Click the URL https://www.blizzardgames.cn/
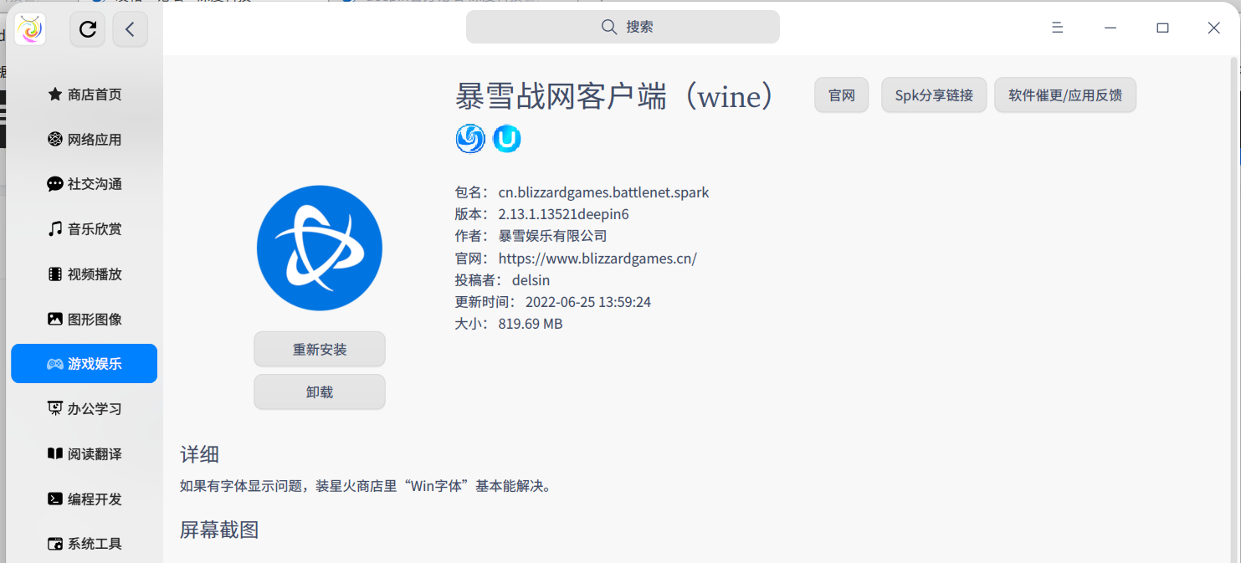The image size is (1241, 563). [597, 258]
